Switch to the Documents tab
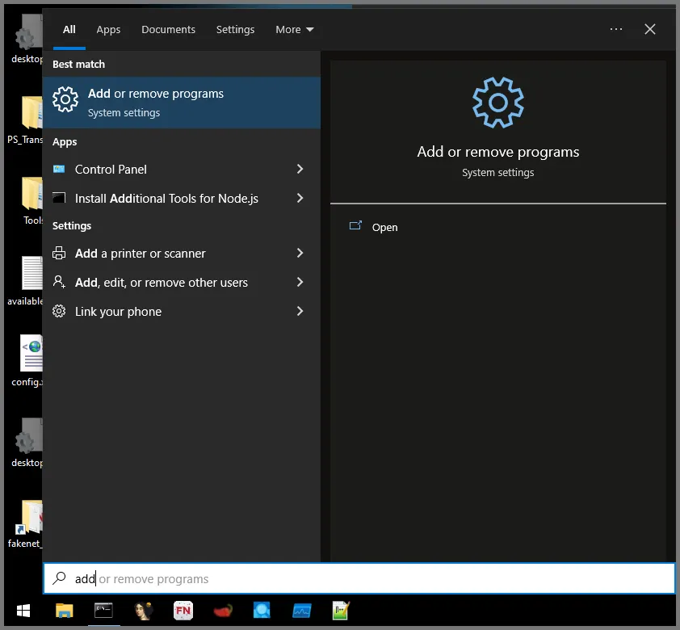 point(168,30)
